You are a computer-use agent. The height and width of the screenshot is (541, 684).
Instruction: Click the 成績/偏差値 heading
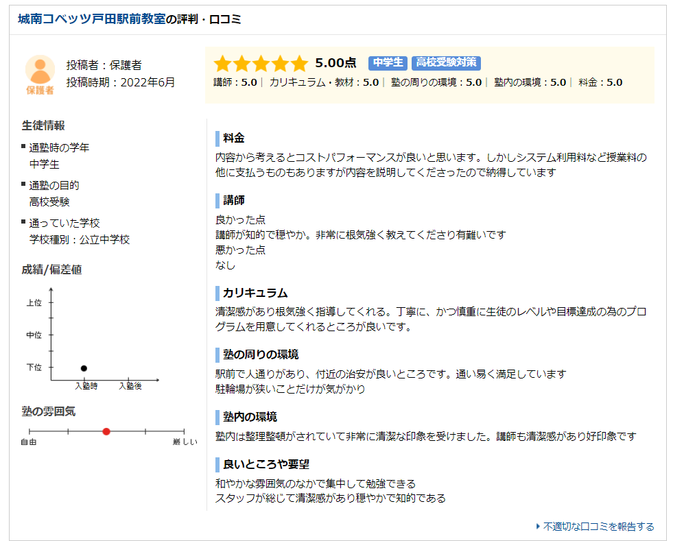[x=52, y=270]
